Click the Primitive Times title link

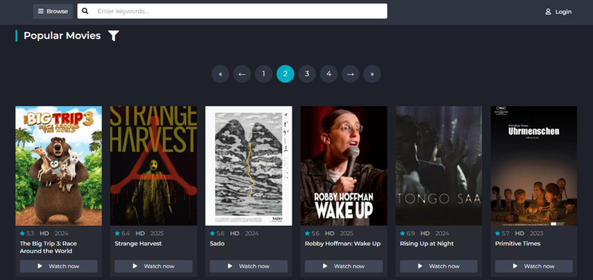tap(517, 244)
